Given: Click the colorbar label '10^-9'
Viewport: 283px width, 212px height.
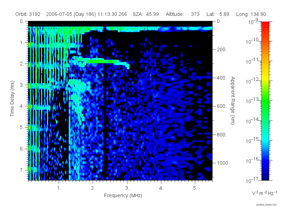Looking at the screenshot, I should click(253, 22).
